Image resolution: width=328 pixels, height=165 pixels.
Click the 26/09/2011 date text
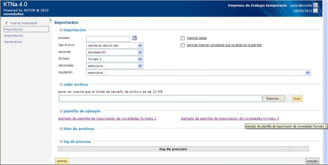point(303,11)
